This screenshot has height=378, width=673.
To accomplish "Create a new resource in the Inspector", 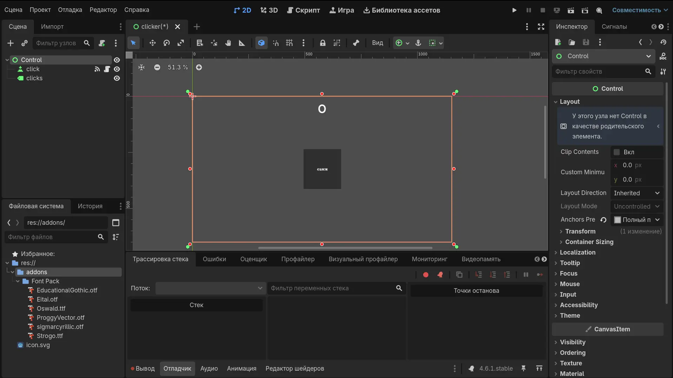I will point(558,42).
